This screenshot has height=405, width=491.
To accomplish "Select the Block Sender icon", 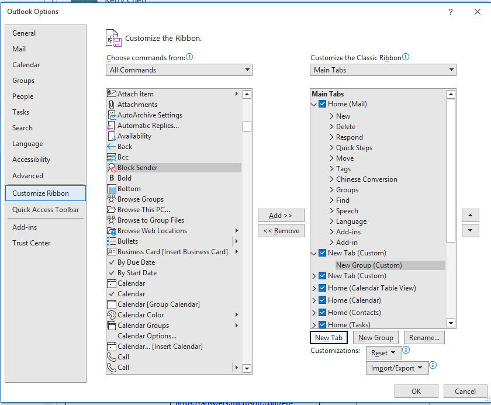I will pyautogui.click(x=112, y=168).
